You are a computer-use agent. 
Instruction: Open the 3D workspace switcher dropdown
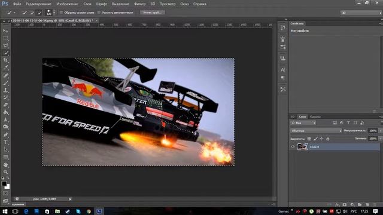click(361, 13)
